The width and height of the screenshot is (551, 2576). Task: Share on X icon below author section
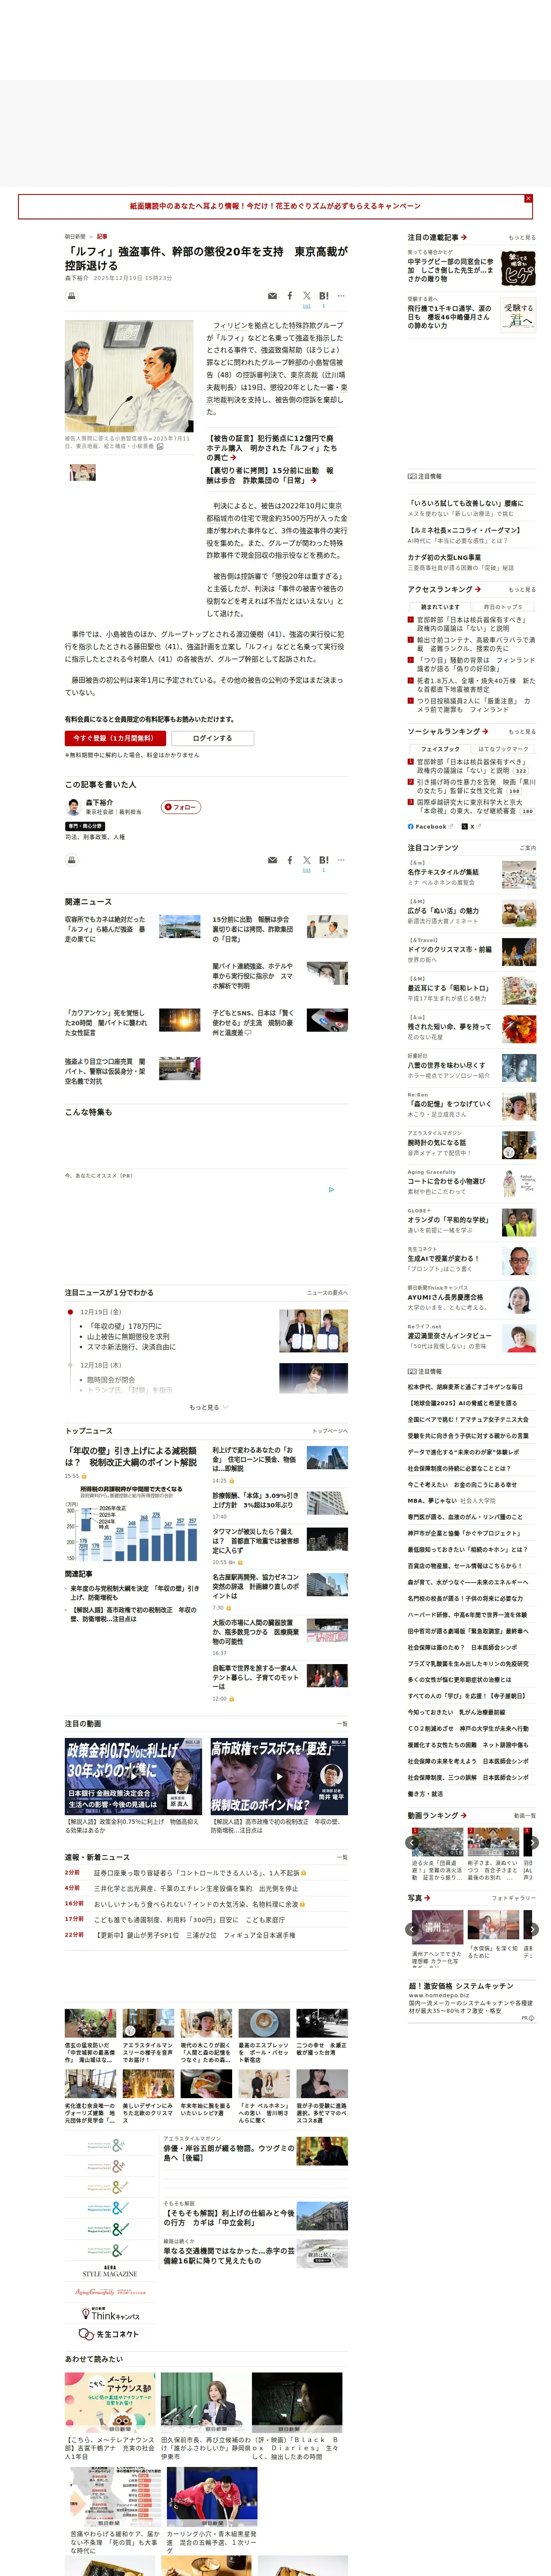pyautogui.click(x=307, y=860)
